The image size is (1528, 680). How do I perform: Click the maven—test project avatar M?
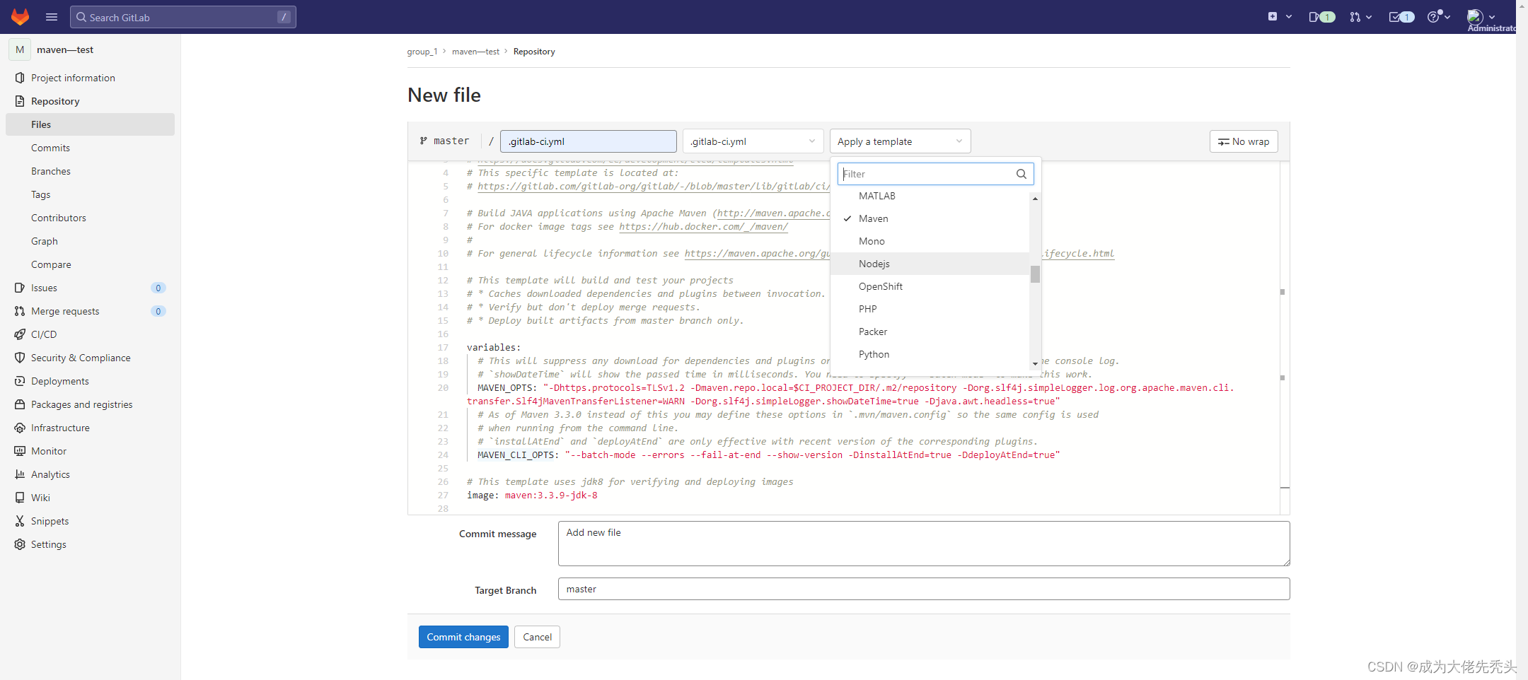coord(20,49)
